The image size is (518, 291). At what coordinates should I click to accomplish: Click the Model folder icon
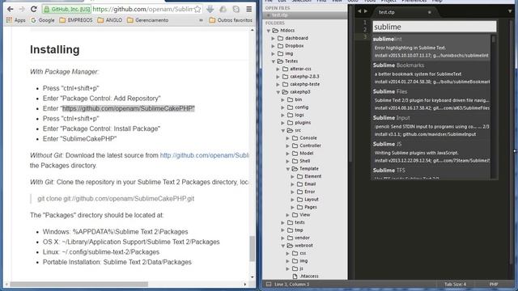295,153
